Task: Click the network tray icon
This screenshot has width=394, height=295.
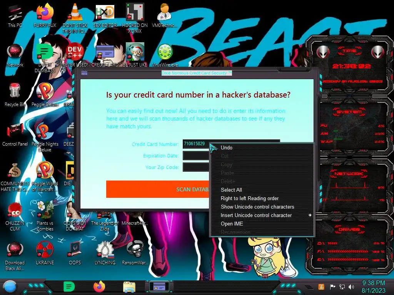Action: (x=342, y=287)
